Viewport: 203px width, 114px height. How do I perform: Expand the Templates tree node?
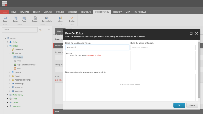click(x=7, y=106)
